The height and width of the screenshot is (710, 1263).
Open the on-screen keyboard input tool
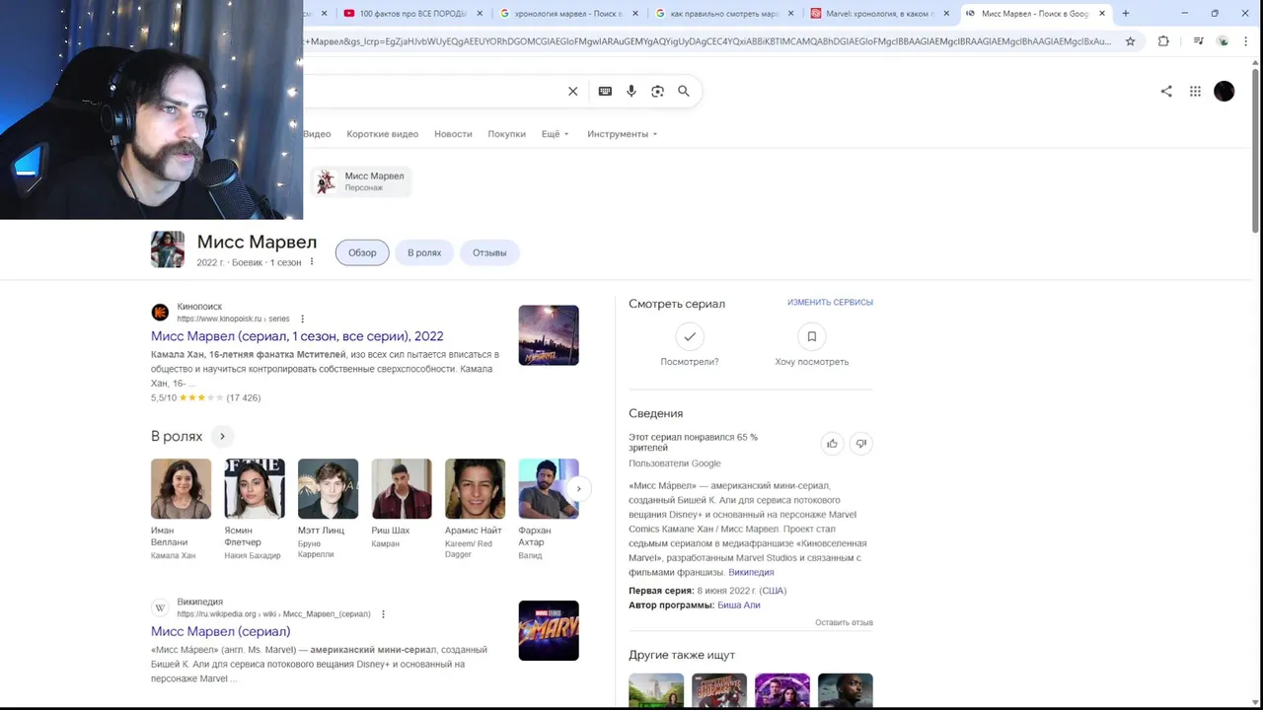coord(605,91)
